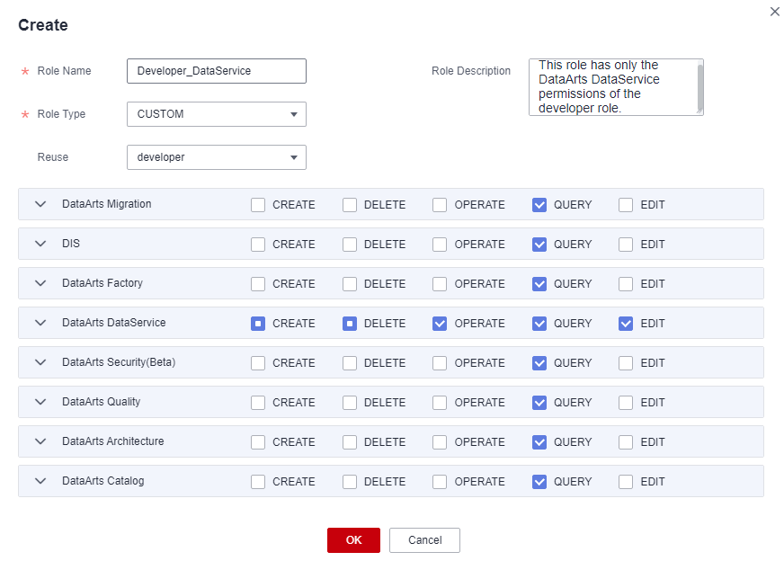
Task: Expand the DIS permissions row
Action: click(40, 244)
